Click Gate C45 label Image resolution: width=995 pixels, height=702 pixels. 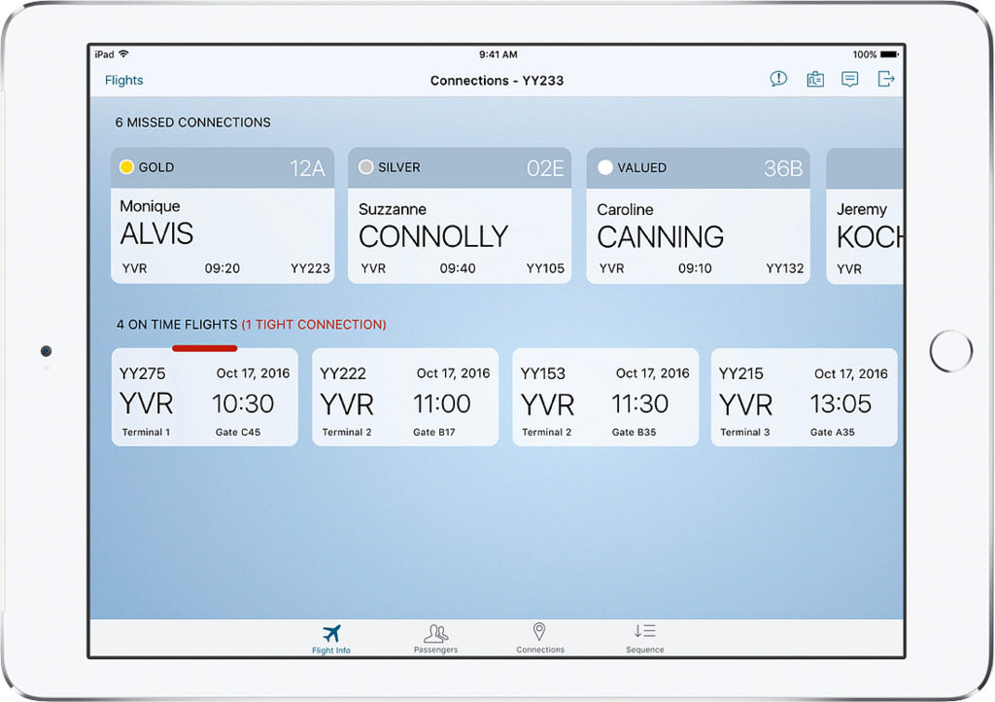(x=238, y=433)
